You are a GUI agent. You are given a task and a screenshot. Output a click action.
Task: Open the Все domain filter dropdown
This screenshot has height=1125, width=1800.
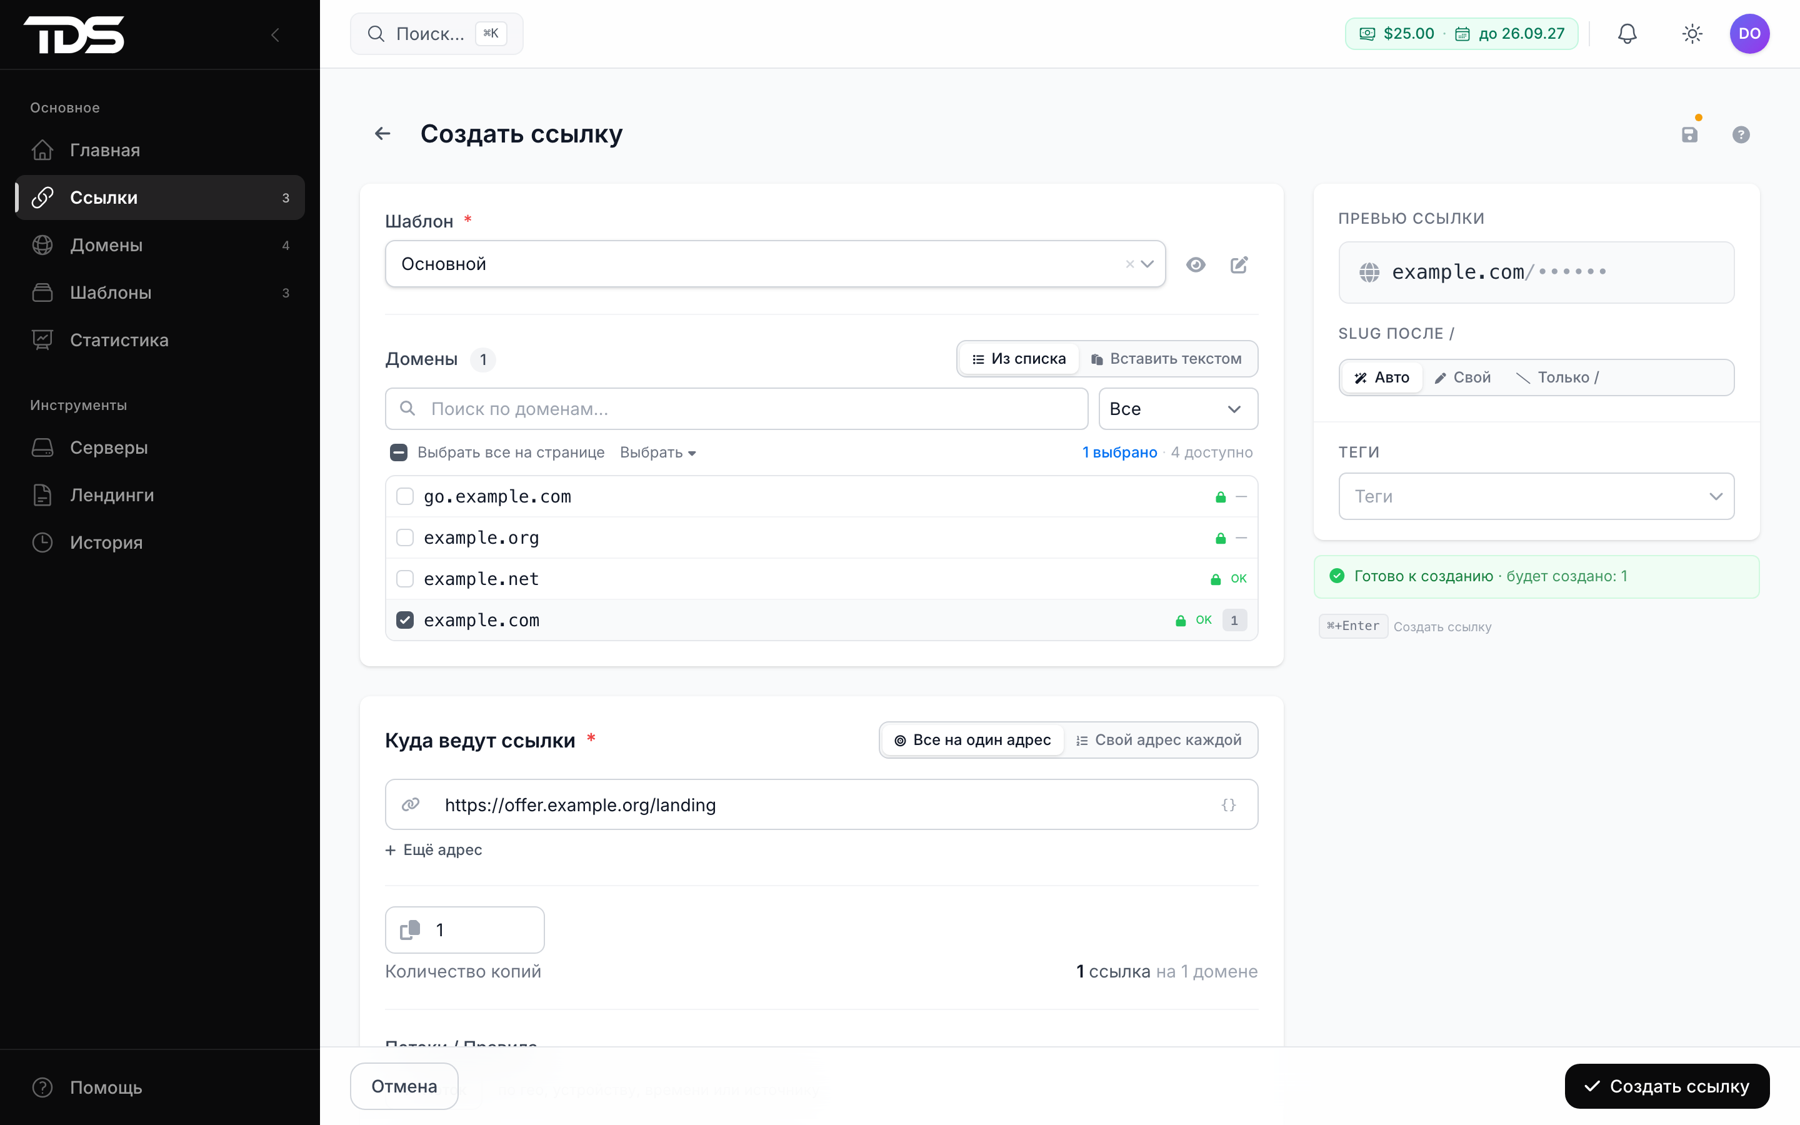(1177, 409)
